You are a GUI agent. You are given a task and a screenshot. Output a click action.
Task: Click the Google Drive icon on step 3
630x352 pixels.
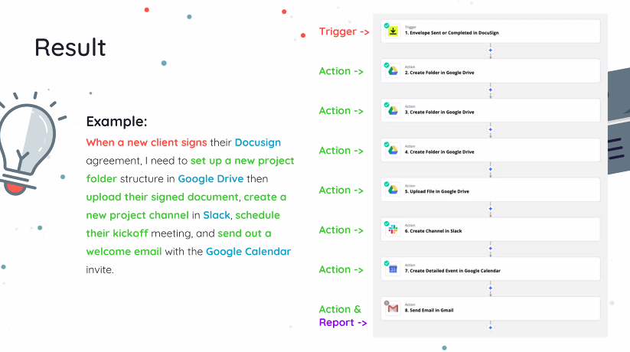[x=393, y=111]
